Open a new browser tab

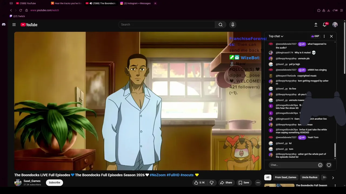[x=155, y=3]
